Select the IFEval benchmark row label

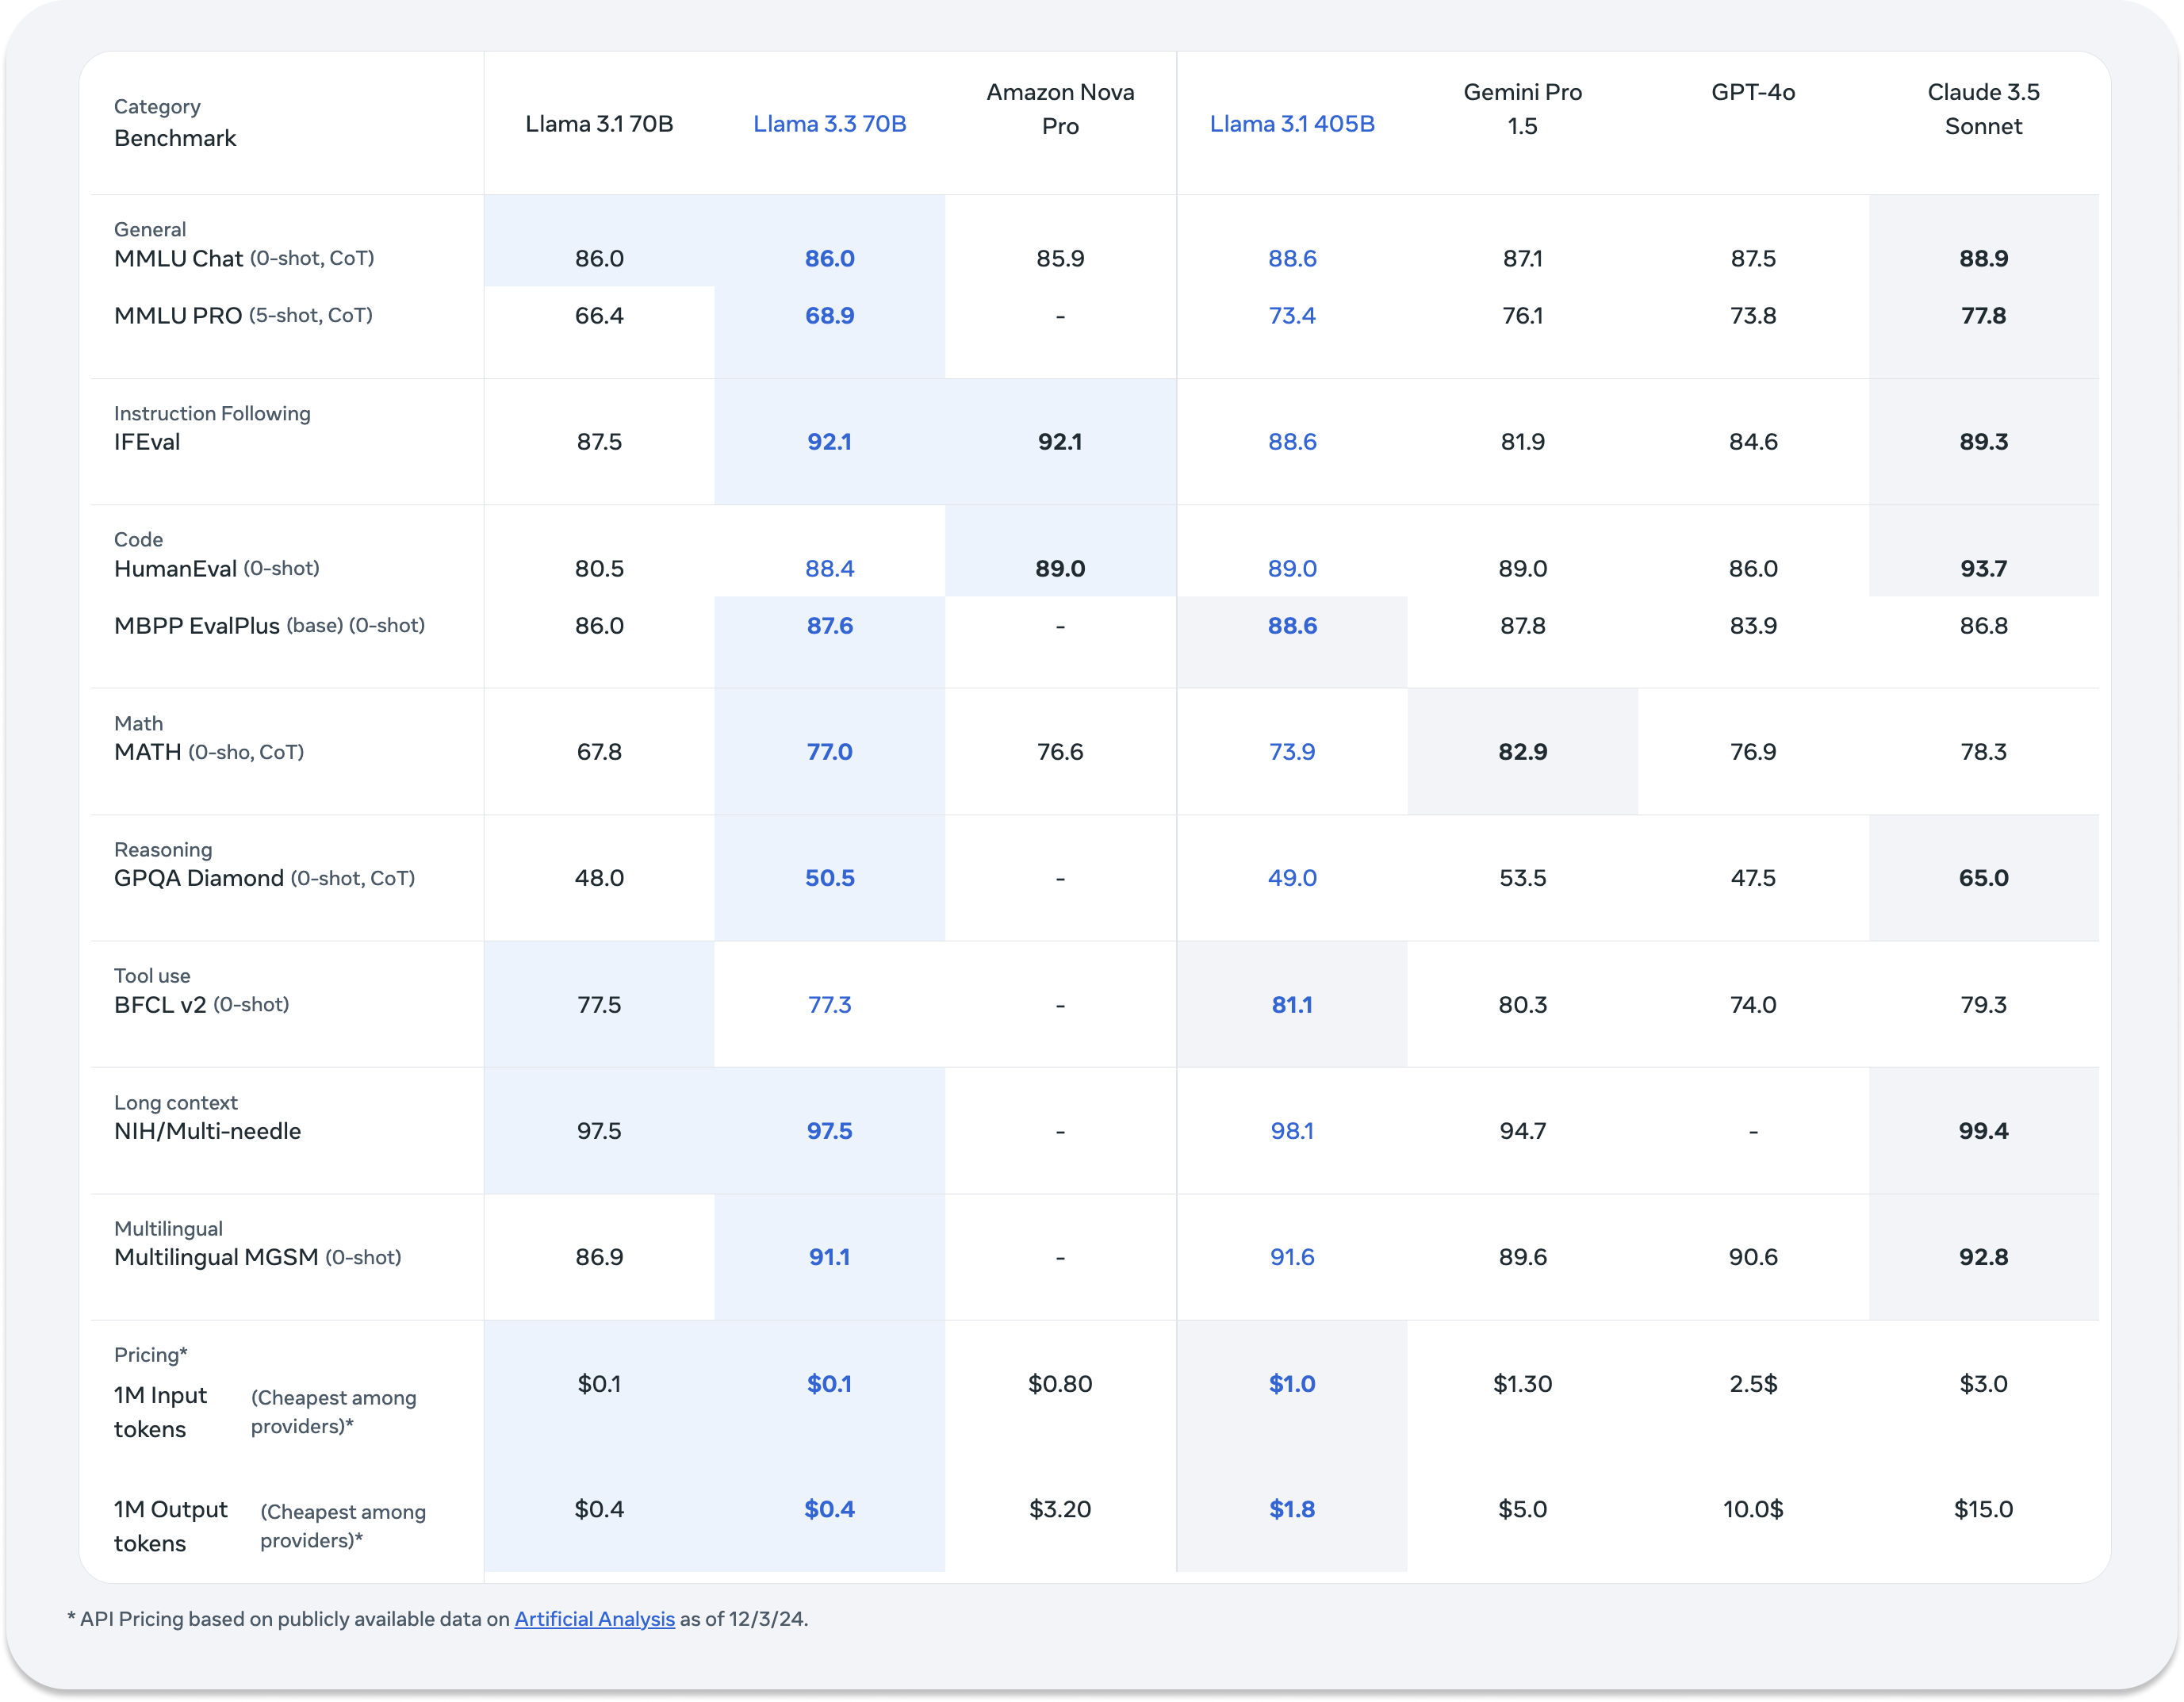pyautogui.click(x=147, y=442)
